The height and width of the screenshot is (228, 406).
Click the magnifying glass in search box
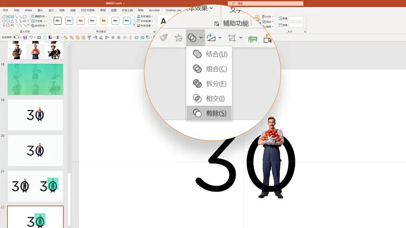click(233, 4)
